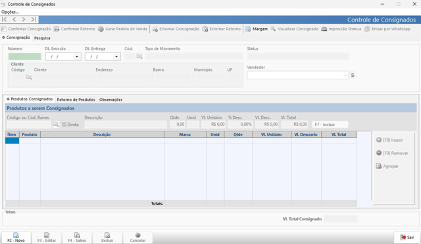Click Gerar Pedido de Venda

tap(122, 29)
